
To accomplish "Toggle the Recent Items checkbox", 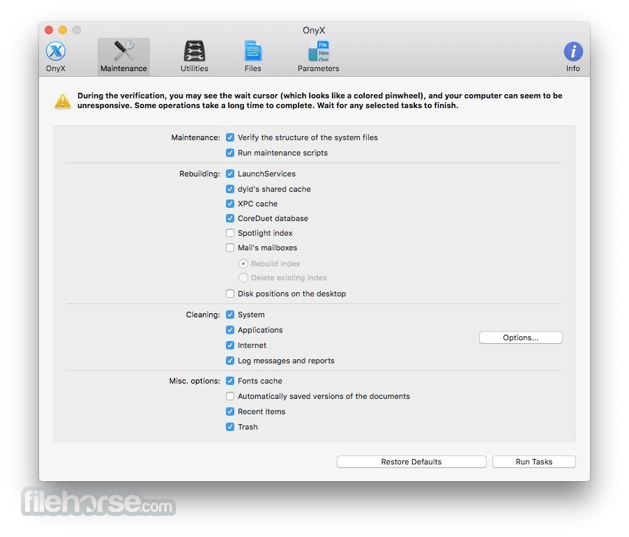I will (230, 411).
